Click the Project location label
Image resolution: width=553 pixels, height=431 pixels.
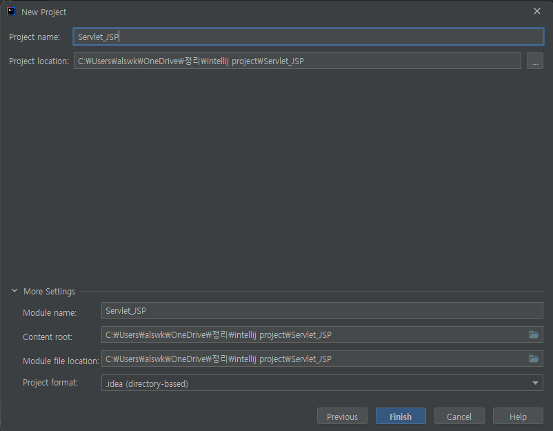pos(39,61)
